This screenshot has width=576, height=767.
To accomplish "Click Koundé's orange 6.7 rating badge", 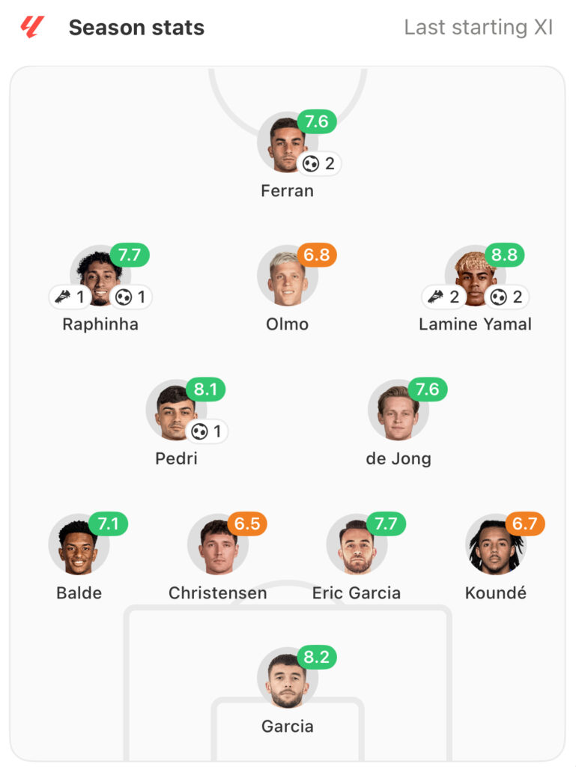I will click(x=525, y=524).
